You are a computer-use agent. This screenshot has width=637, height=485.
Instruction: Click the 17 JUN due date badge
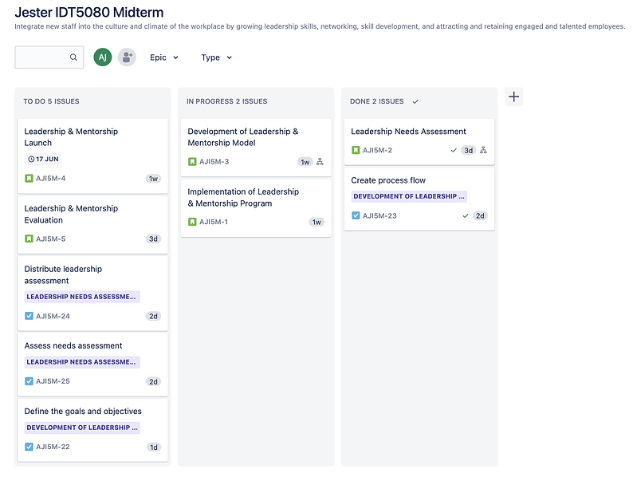coord(44,160)
